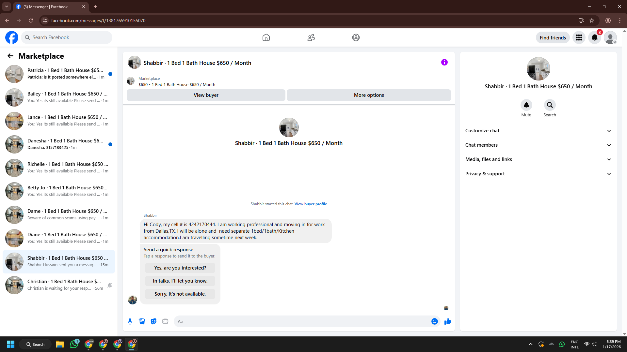
Task: Send quick response "Sorry, it's not available."
Action: [180, 294]
